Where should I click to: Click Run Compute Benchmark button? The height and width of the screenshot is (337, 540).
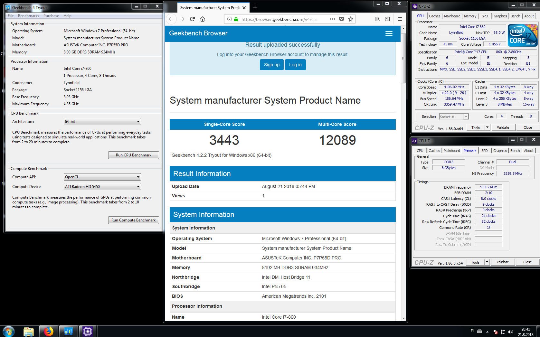(134, 220)
